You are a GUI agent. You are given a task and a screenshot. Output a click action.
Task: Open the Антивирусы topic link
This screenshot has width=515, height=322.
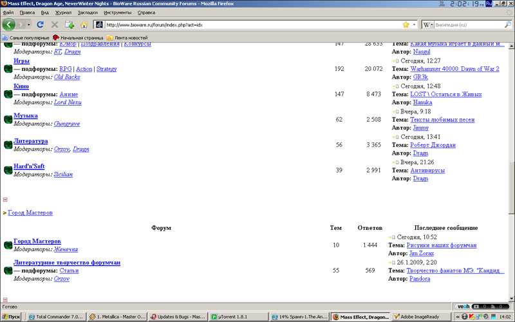point(427,171)
